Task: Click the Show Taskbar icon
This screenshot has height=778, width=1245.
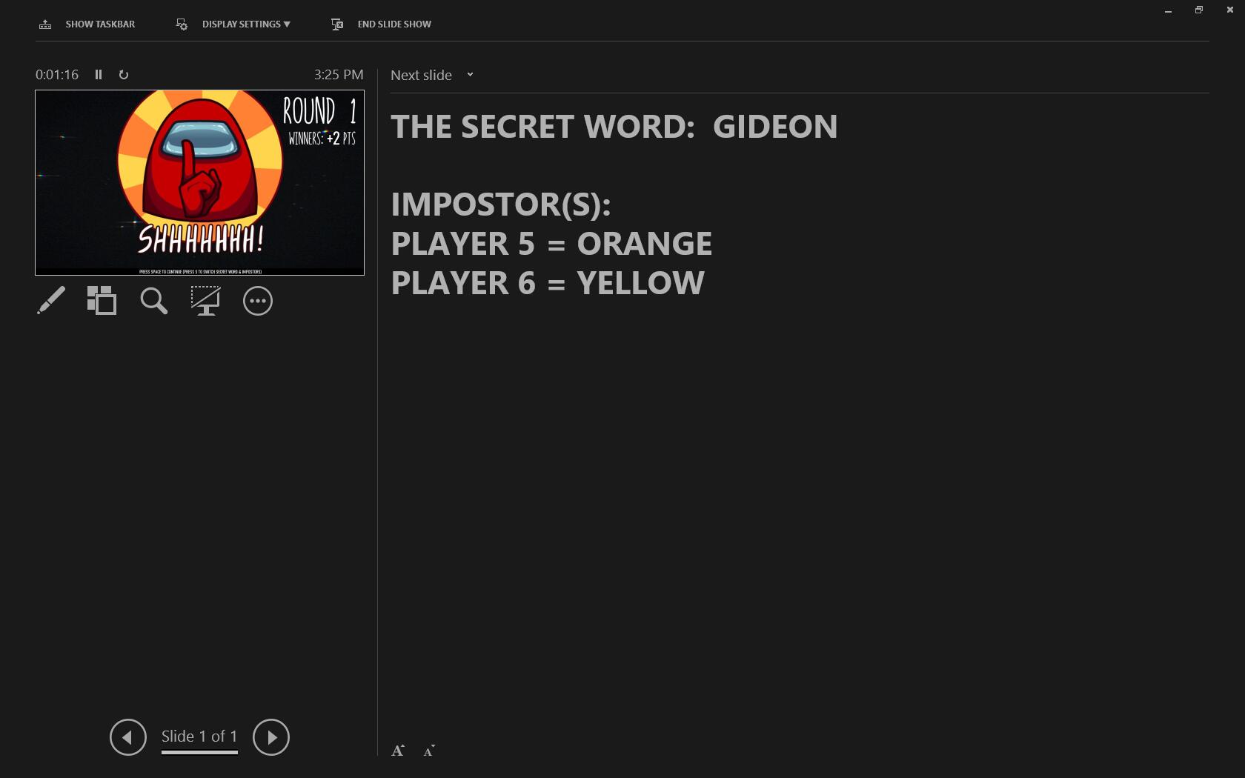Action: (45, 24)
